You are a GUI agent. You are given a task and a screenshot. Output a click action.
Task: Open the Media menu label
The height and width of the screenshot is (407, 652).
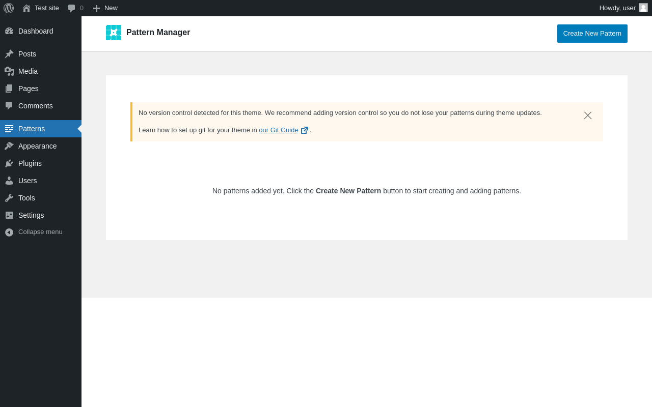[x=28, y=71]
